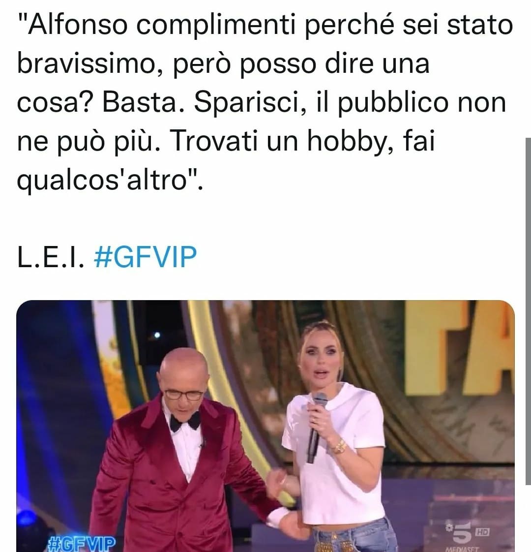Click the man's black bow tie
531x552 pixels.
(x=185, y=421)
